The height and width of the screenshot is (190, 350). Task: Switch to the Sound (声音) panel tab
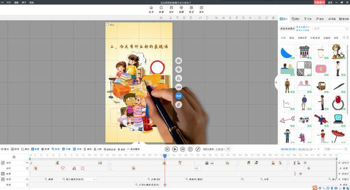(x=332, y=19)
